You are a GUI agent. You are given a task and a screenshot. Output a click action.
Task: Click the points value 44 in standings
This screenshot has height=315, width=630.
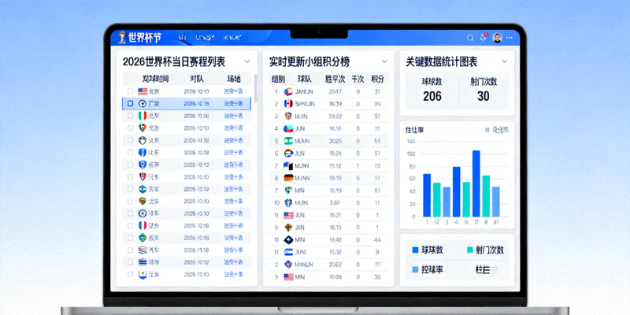pyautogui.click(x=377, y=240)
